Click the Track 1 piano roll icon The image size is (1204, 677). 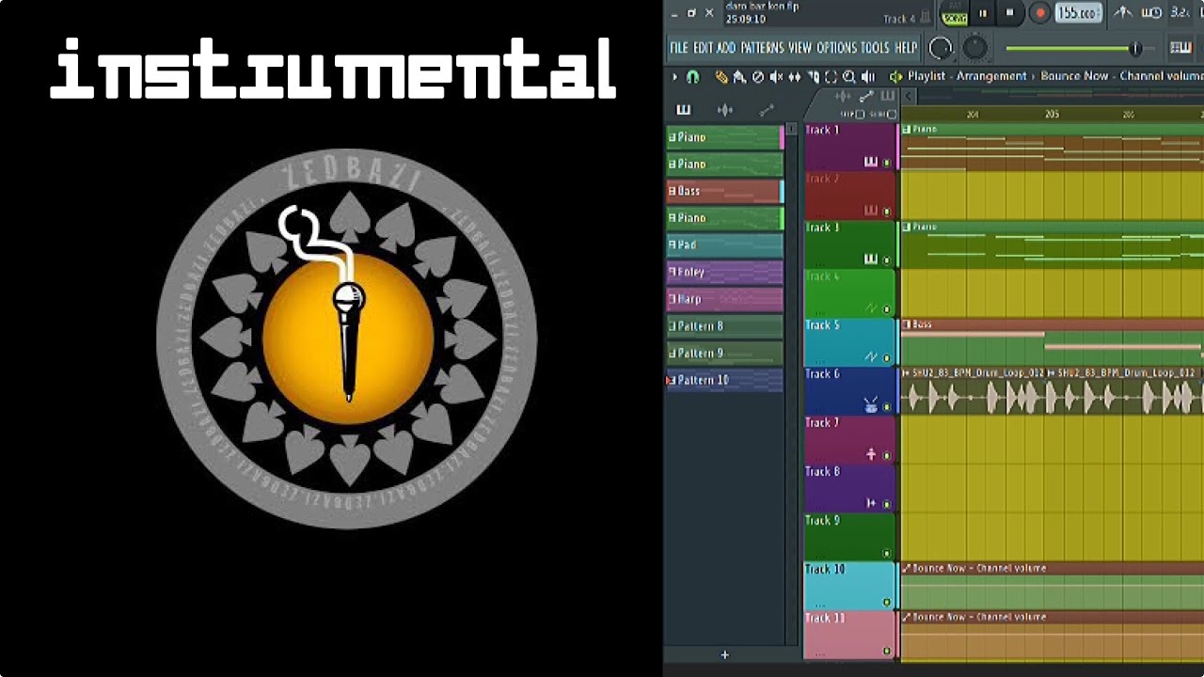click(871, 162)
